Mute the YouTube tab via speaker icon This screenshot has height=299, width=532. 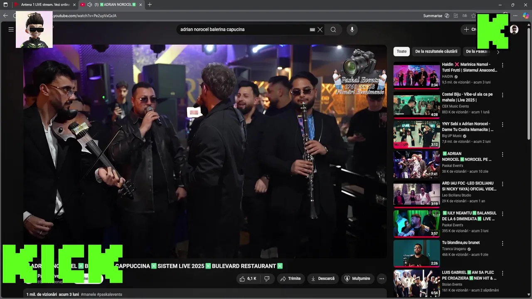tap(89, 5)
